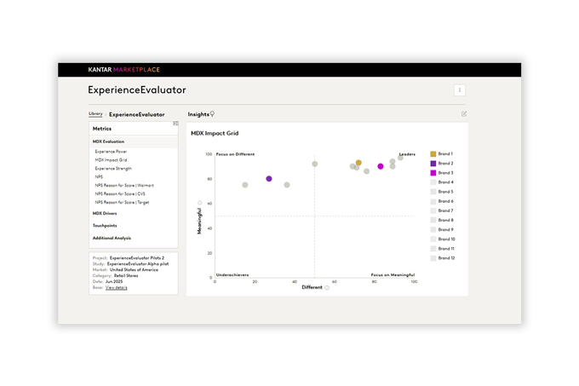This screenshot has width=579, height=386.
Task: Open info icon above Meaningful axis
Action: [200, 203]
